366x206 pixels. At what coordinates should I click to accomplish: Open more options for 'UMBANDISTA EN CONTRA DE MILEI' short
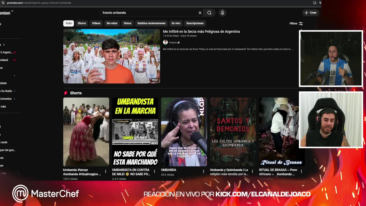tap(154, 171)
